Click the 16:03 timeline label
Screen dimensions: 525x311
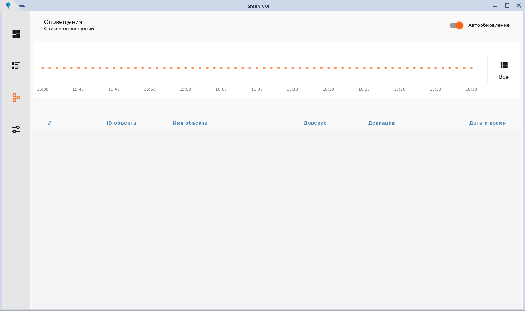[x=221, y=89]
